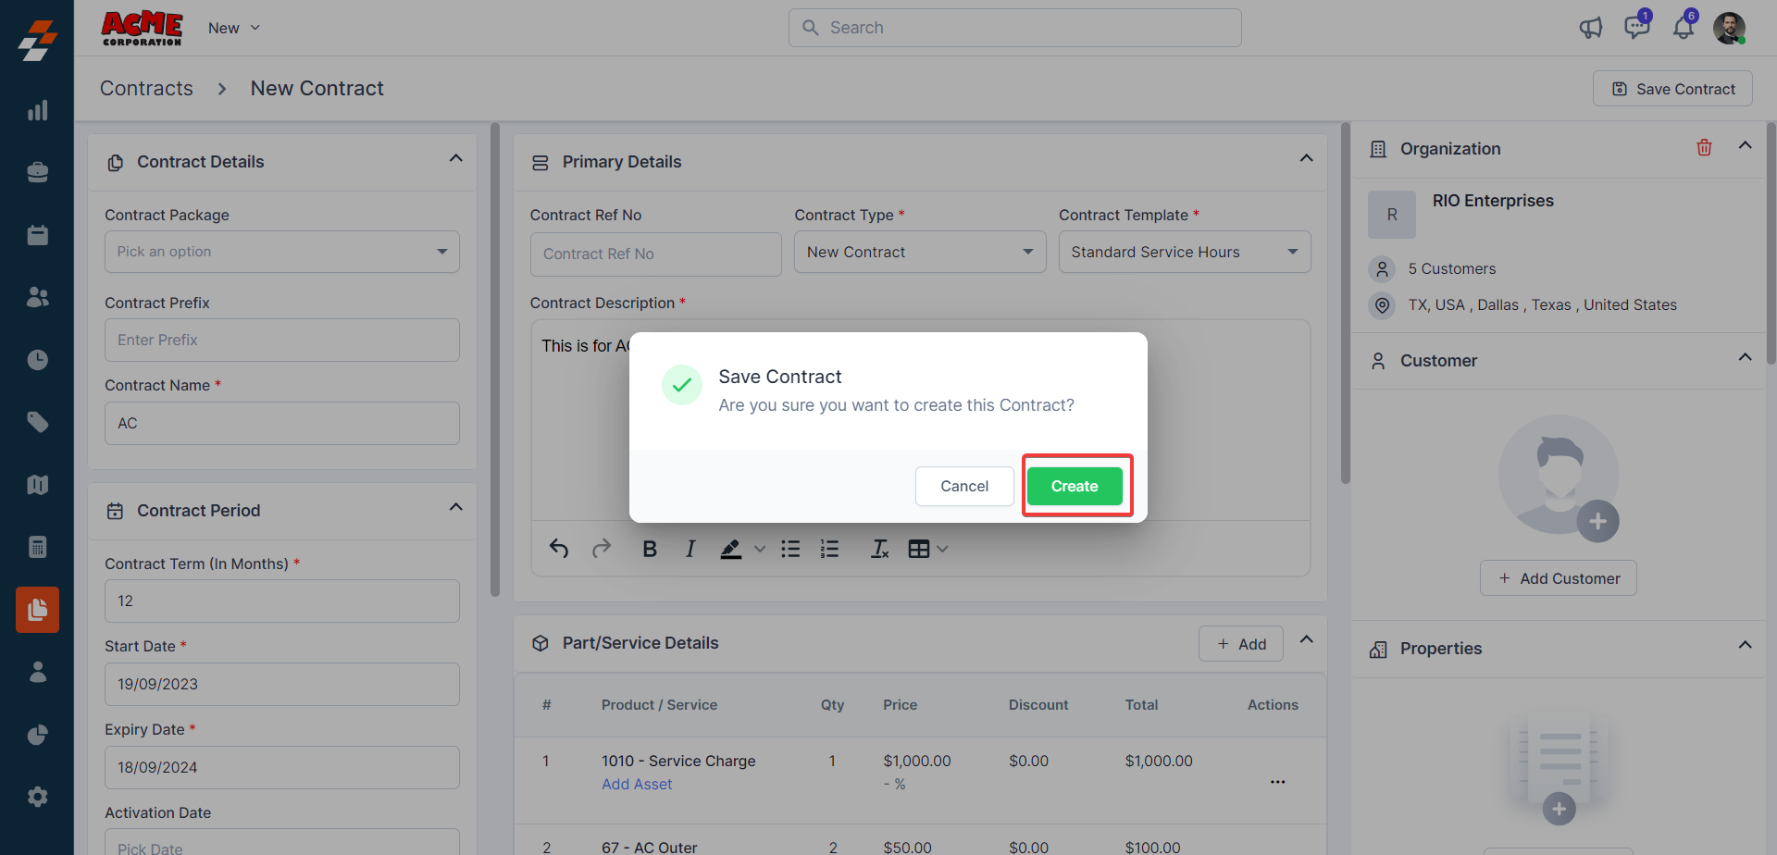Insert a numbered list in editor

pyautogui.click(x=829, y=549)
